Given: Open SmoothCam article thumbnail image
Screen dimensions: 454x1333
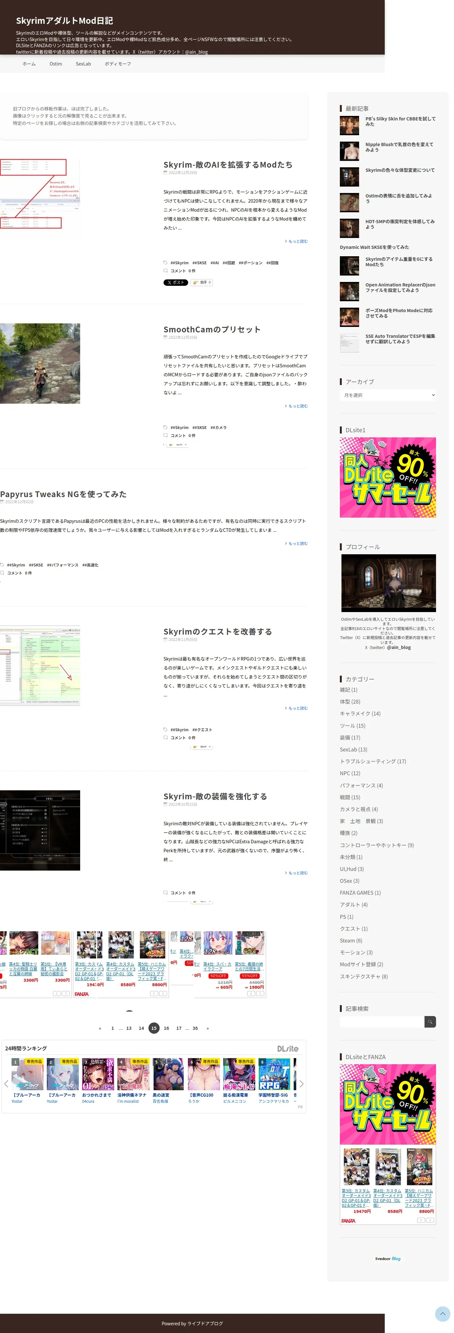Looking at the screenshot, I should tap(40, 364).
